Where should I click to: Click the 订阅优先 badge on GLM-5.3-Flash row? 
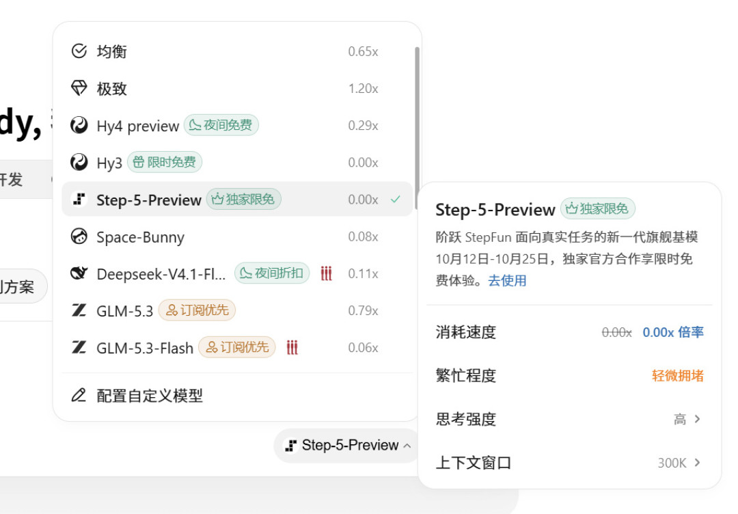click(x=236, y=347)
